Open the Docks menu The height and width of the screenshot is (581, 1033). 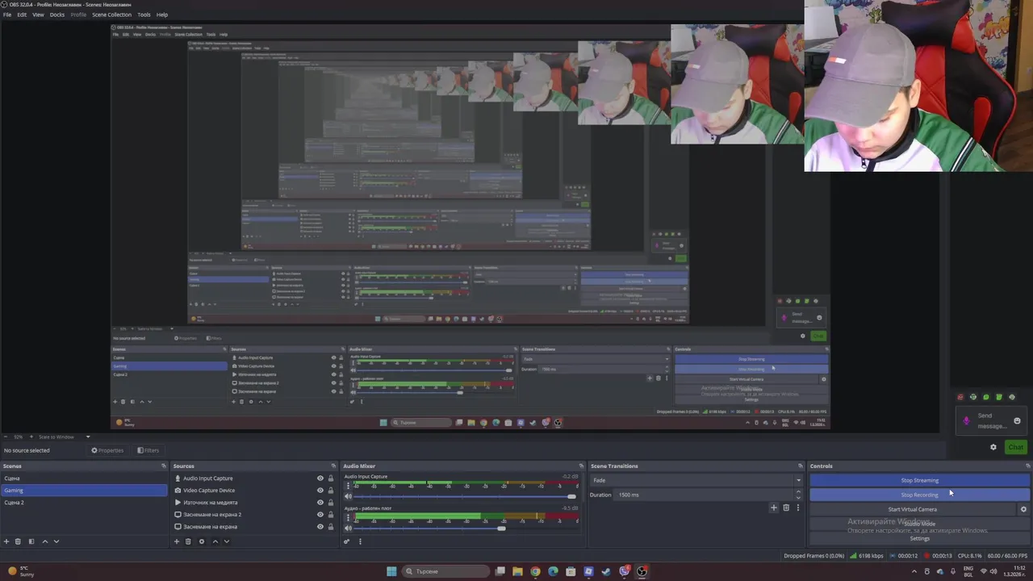(x=57, y=15)
